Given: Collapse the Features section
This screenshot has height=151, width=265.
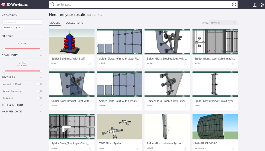Looking at the screenshot, I should (x=41, y=78).
